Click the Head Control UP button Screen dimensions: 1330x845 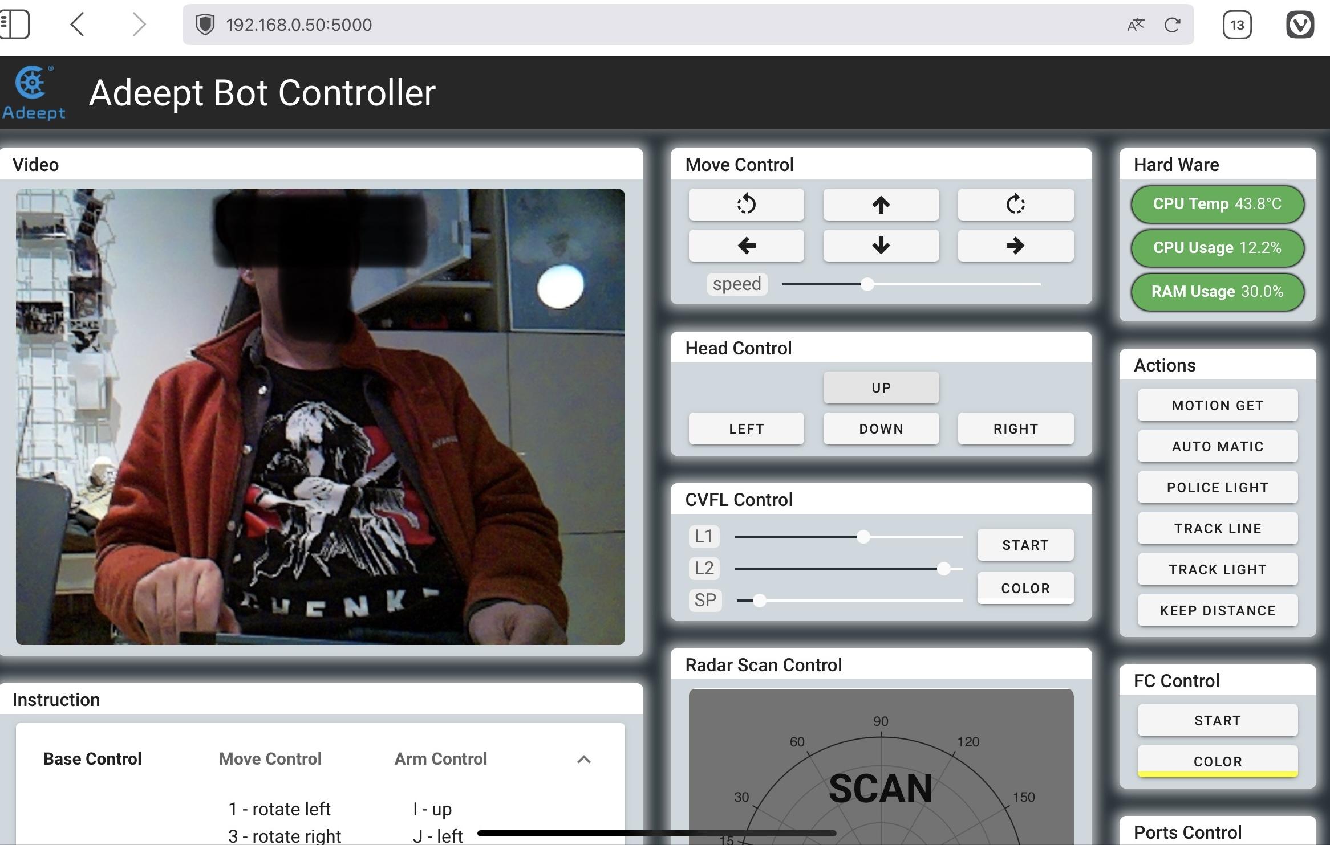881,387
